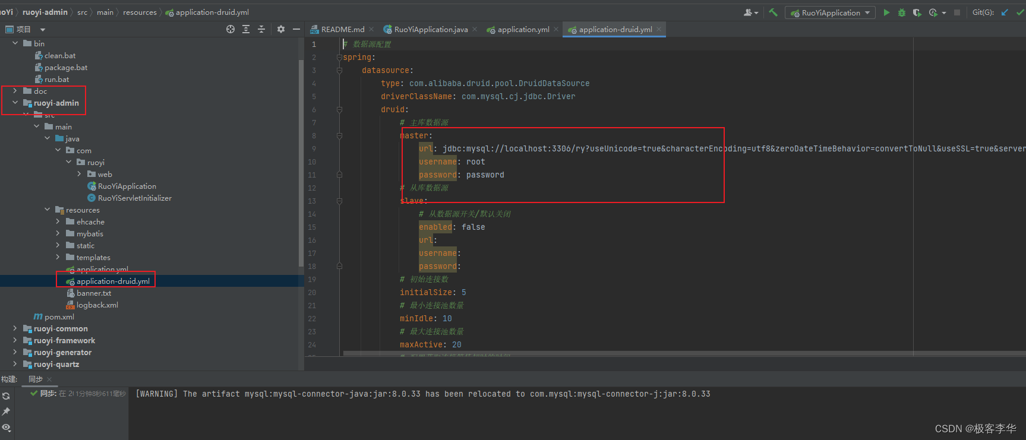Build the project using the hammer icon
This screenshot has height=440, width=1026.
[773, 12]
